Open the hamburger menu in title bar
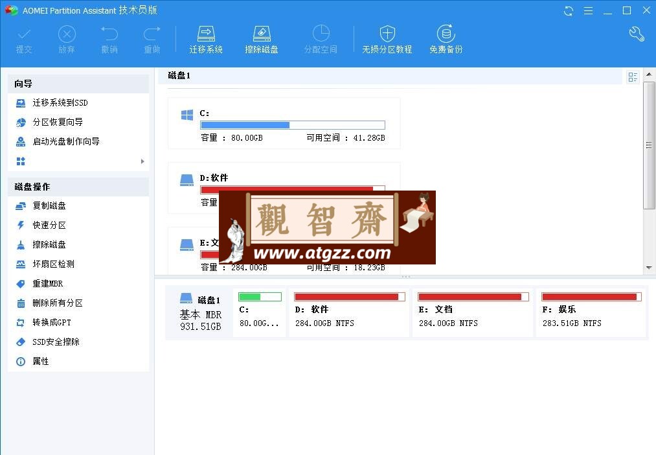 pos(588,11)
